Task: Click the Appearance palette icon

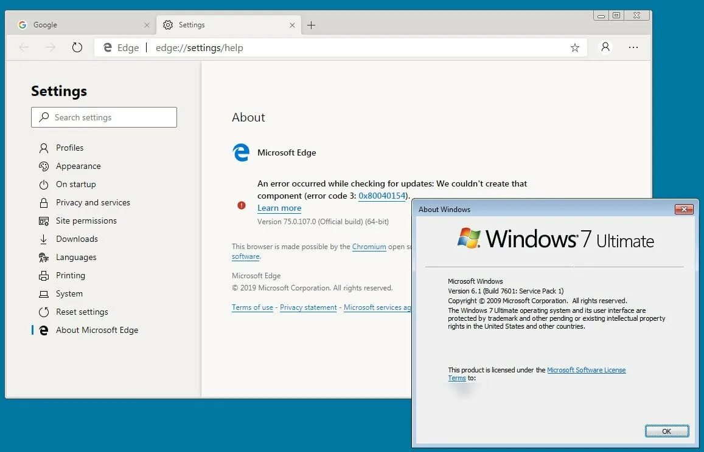Action: click(44, 166)
